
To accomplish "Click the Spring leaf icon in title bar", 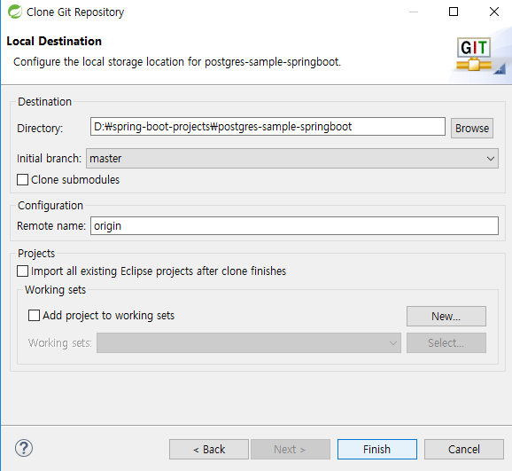I will 15,12.
